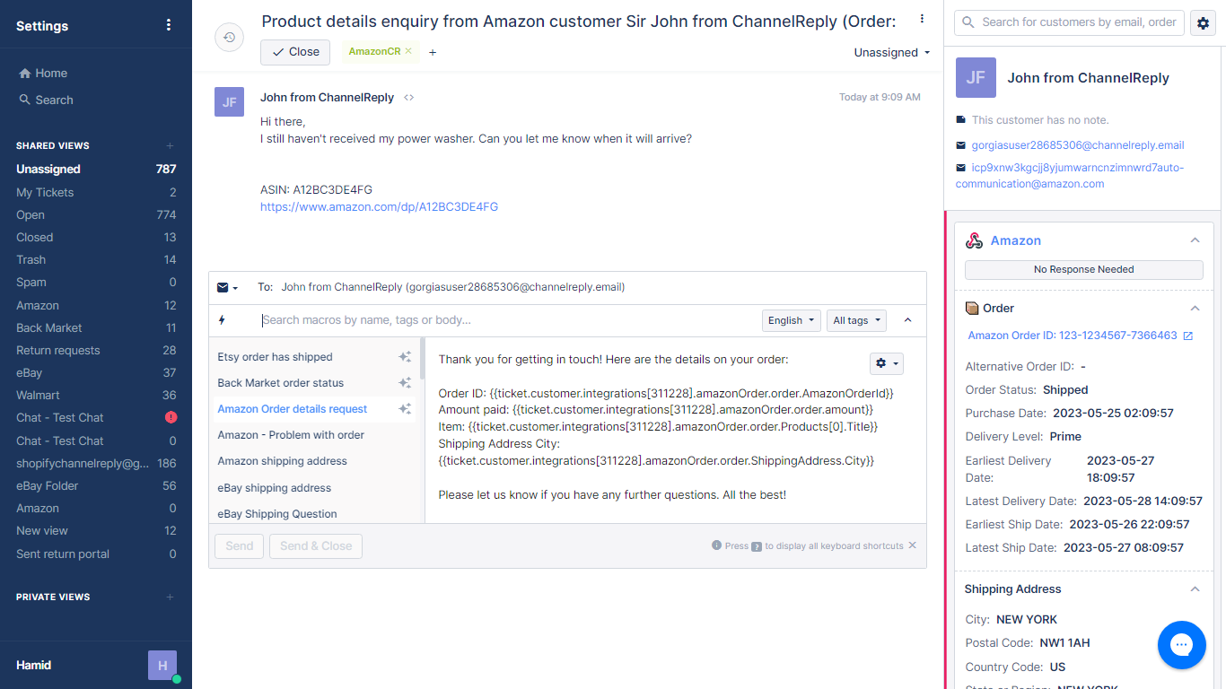The image size is (1226, 689).
Task: Click the Send & Close button
Action: click(x=316, y=546)
